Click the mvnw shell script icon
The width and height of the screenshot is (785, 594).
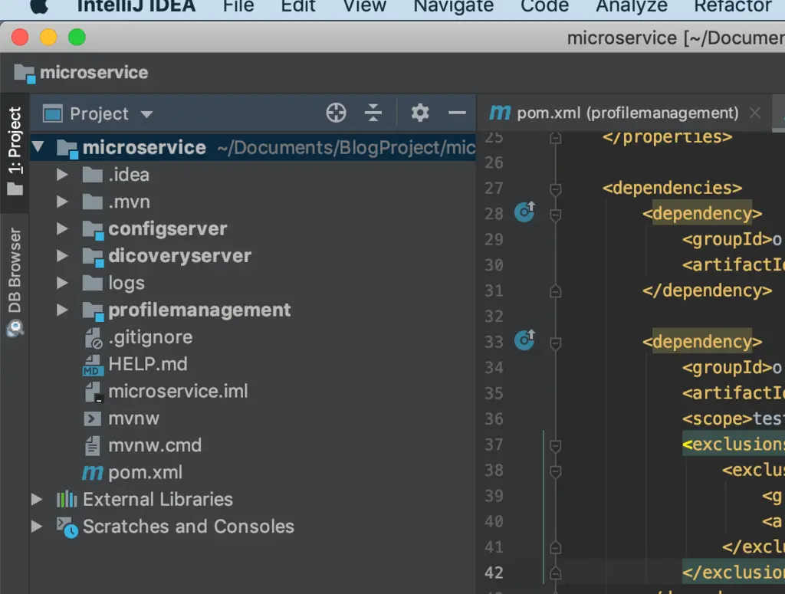(92, 418)
